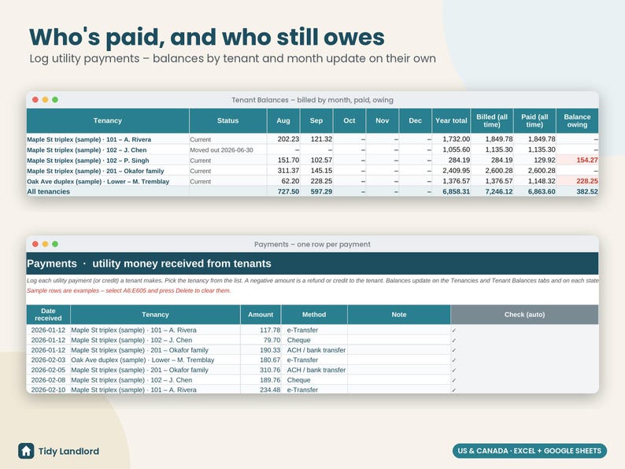Click the red balance owing 228.25 cell
The height and width of the screenshot is (469, 625).
[577, 181]
